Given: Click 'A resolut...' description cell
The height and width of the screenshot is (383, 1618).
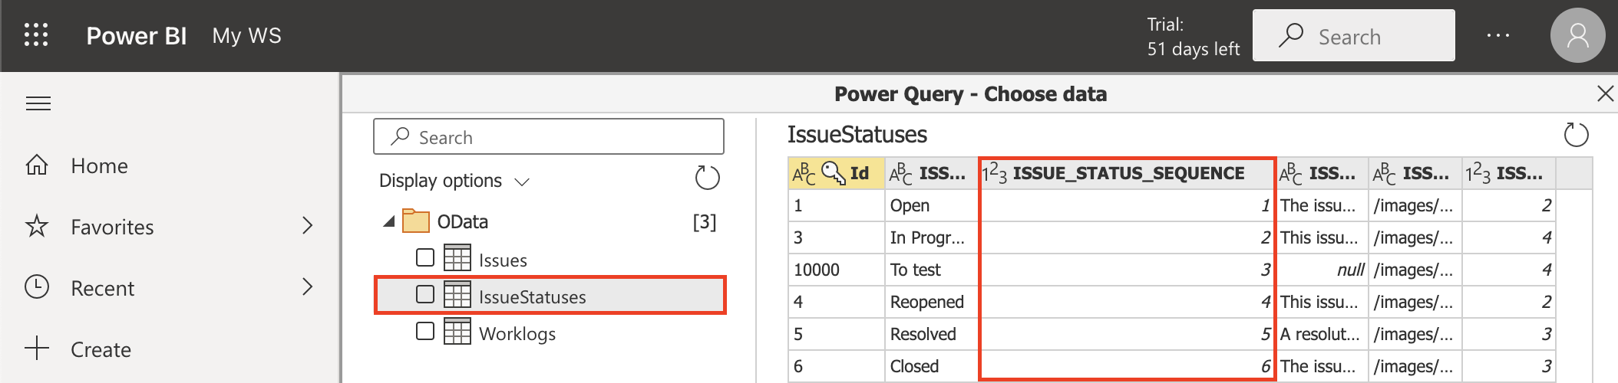Looking at the screenshot, I should [1323, 334].
